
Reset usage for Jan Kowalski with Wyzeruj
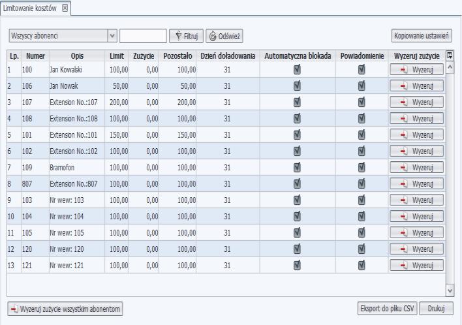pyautogui.click(x=416, y=70)
